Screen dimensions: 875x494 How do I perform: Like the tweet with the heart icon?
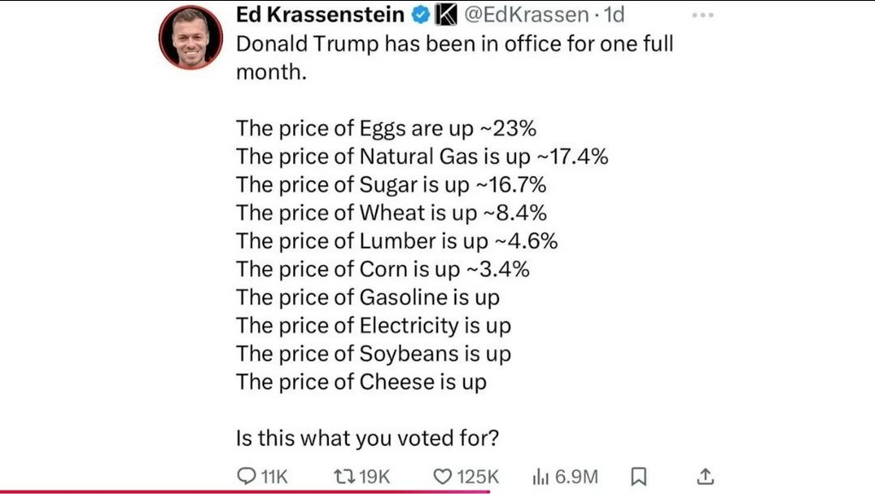pos(442,476)
